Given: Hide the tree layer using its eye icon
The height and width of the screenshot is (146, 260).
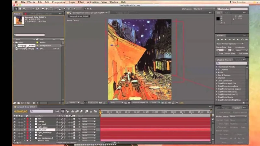Looking at the screenshot, I should tap(14, 119).
